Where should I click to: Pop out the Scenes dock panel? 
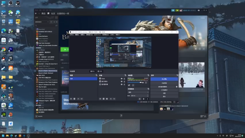tap(96, 75)
